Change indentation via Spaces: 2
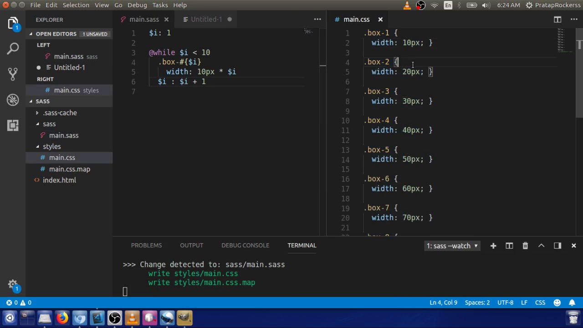The height and width of the screenshot is (328, 583). point(477,302)
